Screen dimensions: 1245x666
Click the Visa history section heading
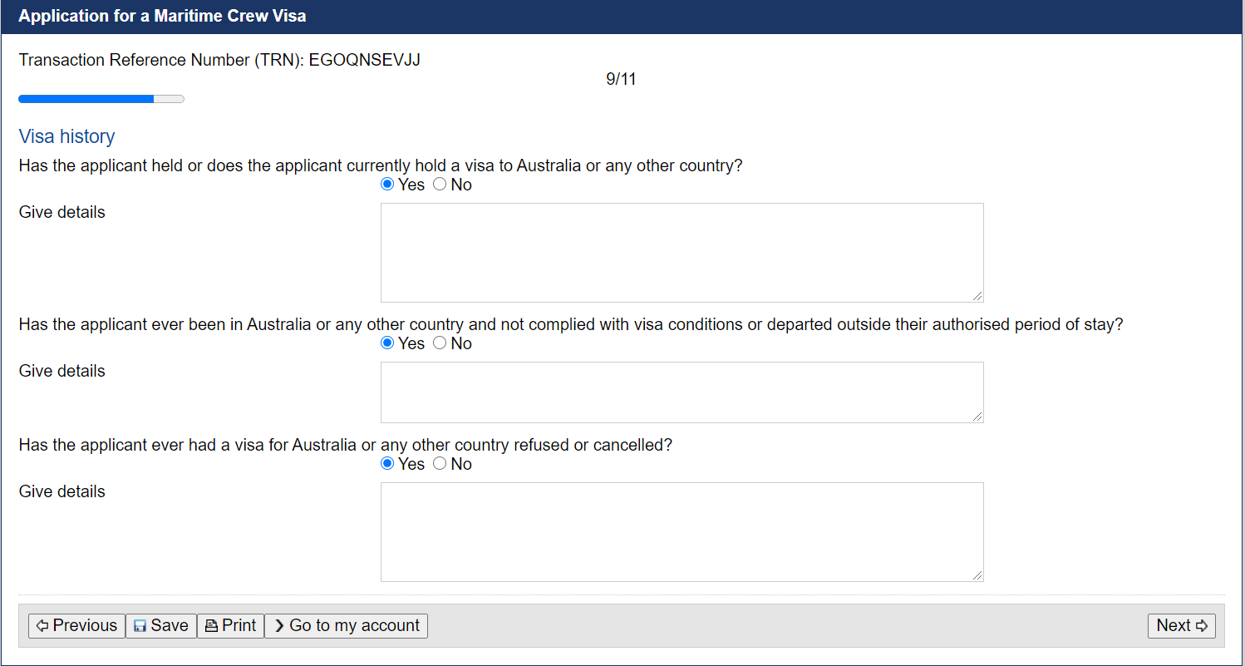[x=66, y=136]
